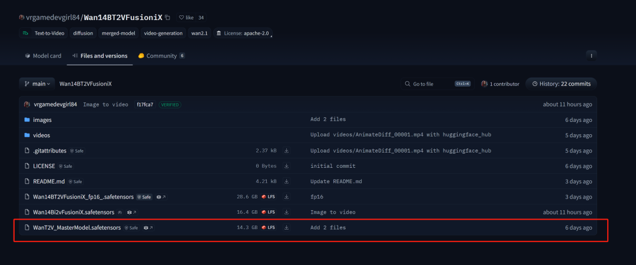This screenshot has width=636, height=265.
Task: Click LFS badge on the 14.3 GB file
Action: pos(269,228)
